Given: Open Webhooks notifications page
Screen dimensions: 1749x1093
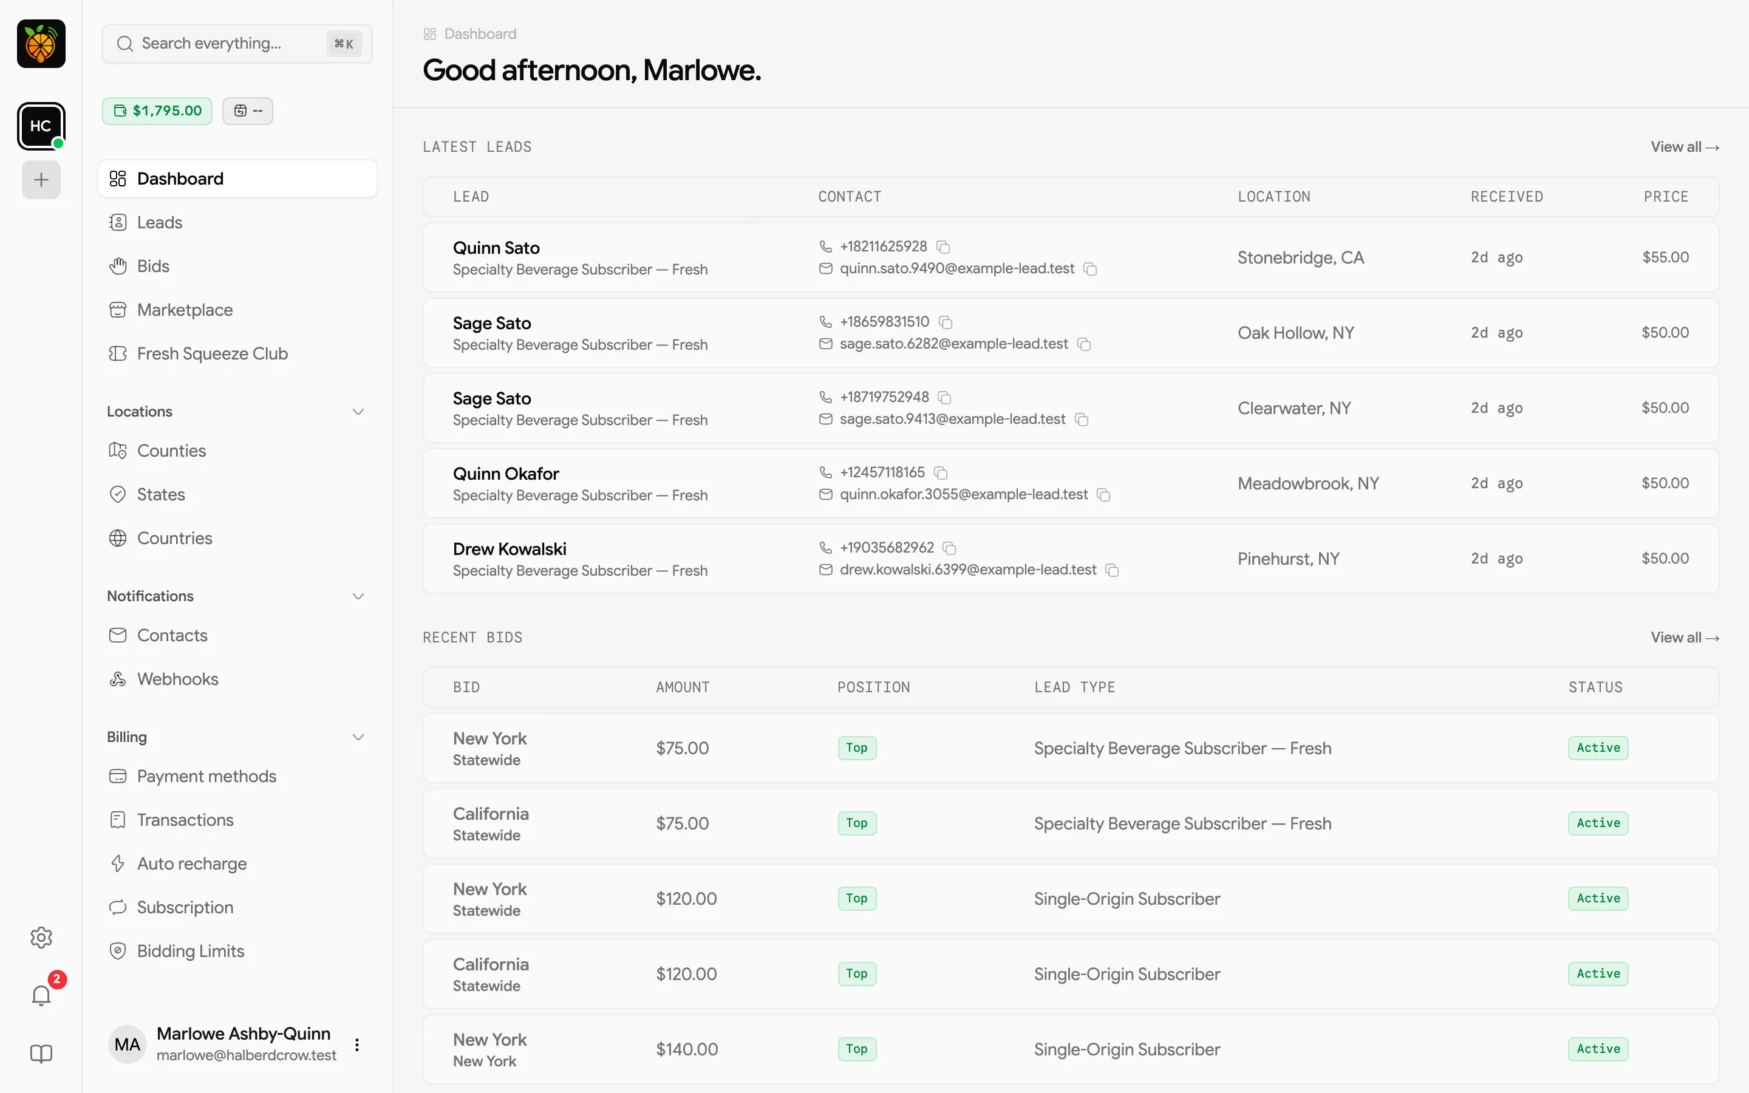Looking at the screenshot, I should (237, 679).
